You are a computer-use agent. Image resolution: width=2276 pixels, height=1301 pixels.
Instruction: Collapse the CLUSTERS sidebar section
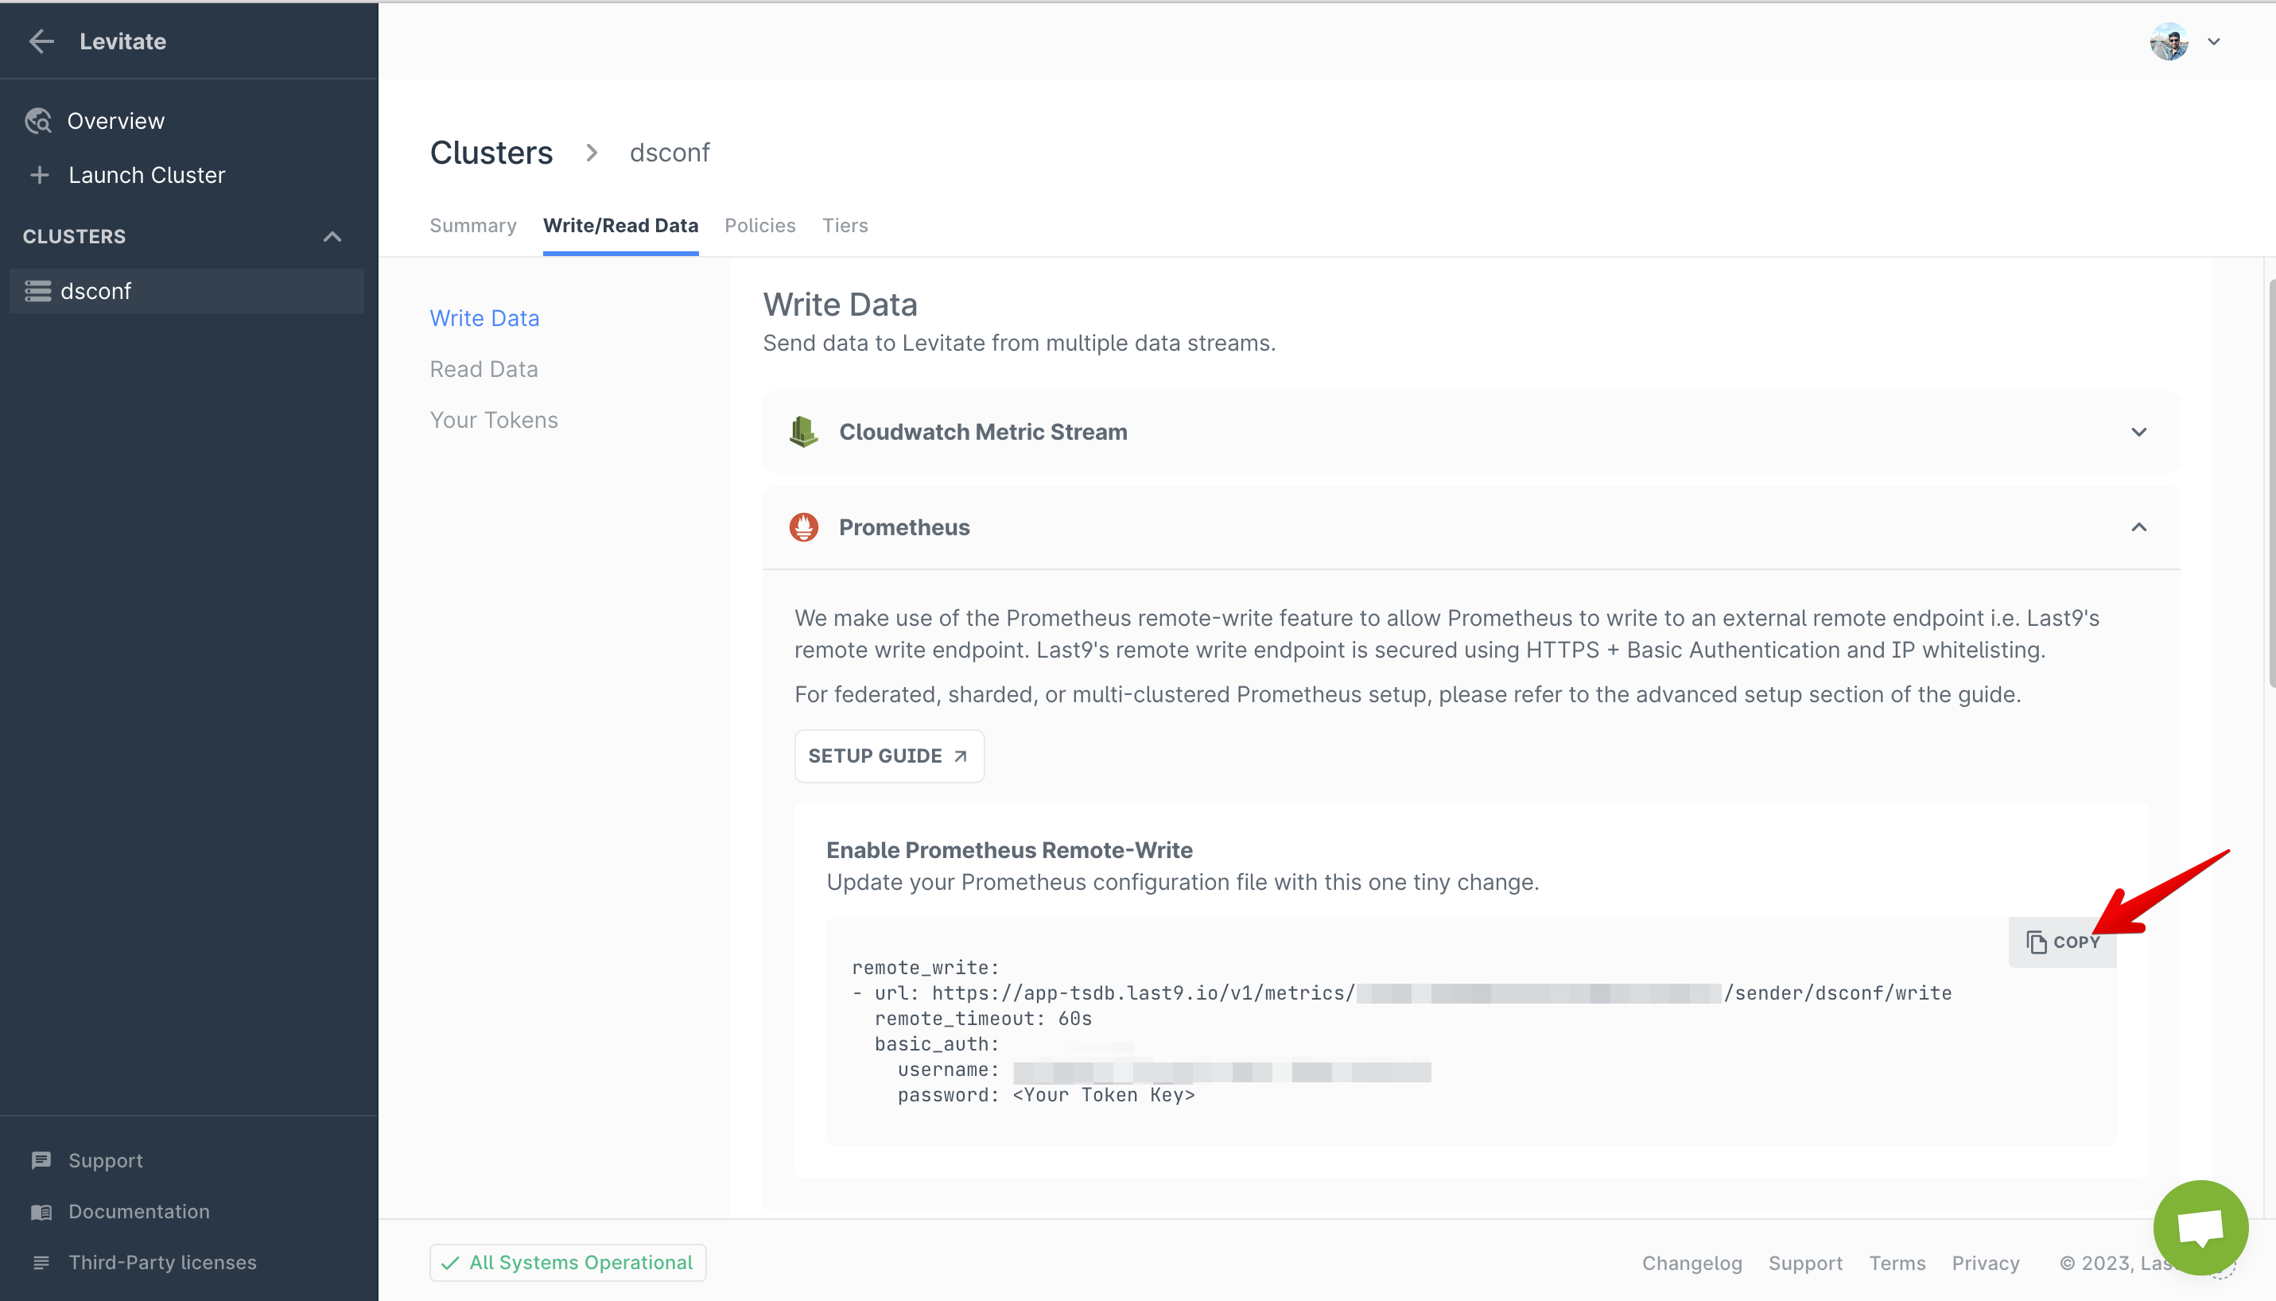pos(332,237)
